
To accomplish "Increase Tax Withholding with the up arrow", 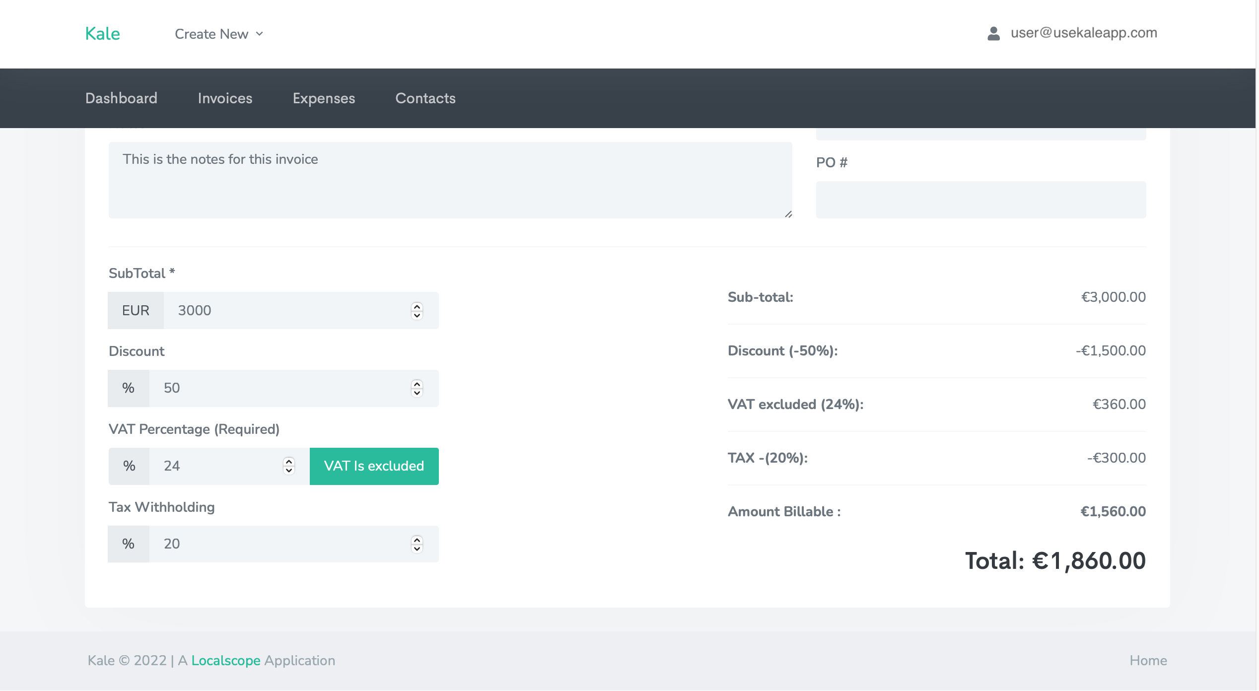I will click(417, 540).
